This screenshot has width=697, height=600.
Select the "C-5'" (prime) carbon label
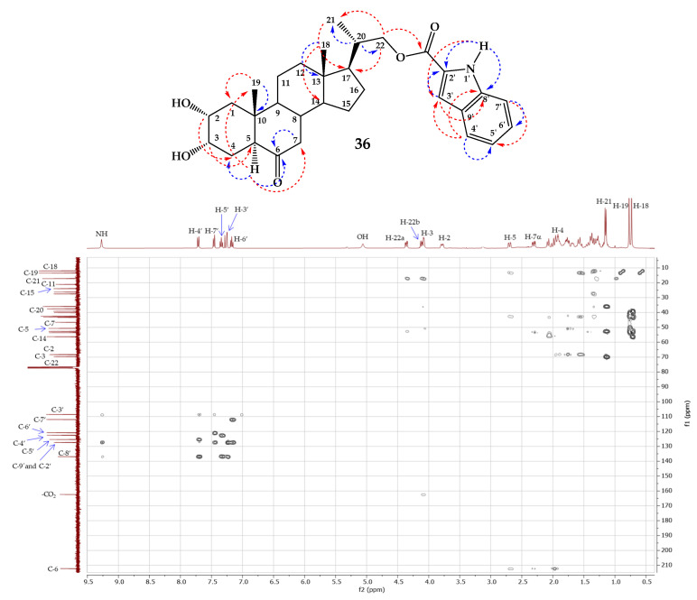[x=28, y=451]
